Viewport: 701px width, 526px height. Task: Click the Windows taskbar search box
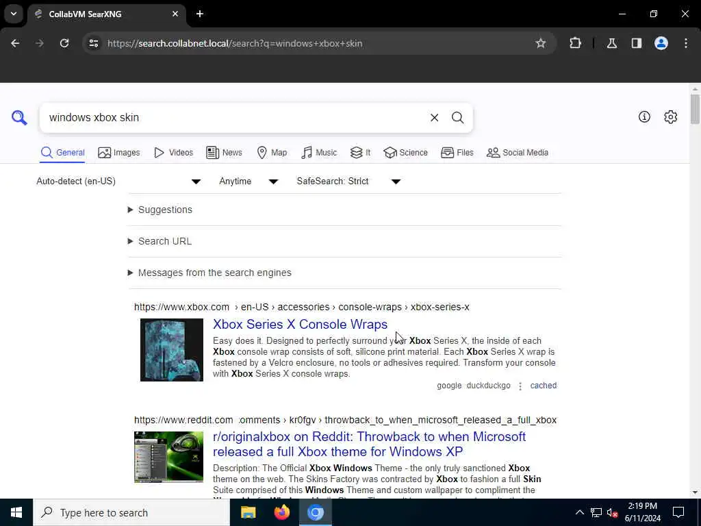pyautogui.click(x=131, y=512)
